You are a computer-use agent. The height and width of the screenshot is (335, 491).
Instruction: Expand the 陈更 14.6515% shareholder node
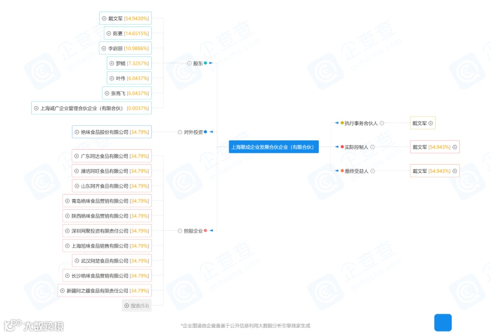[109, 34]
